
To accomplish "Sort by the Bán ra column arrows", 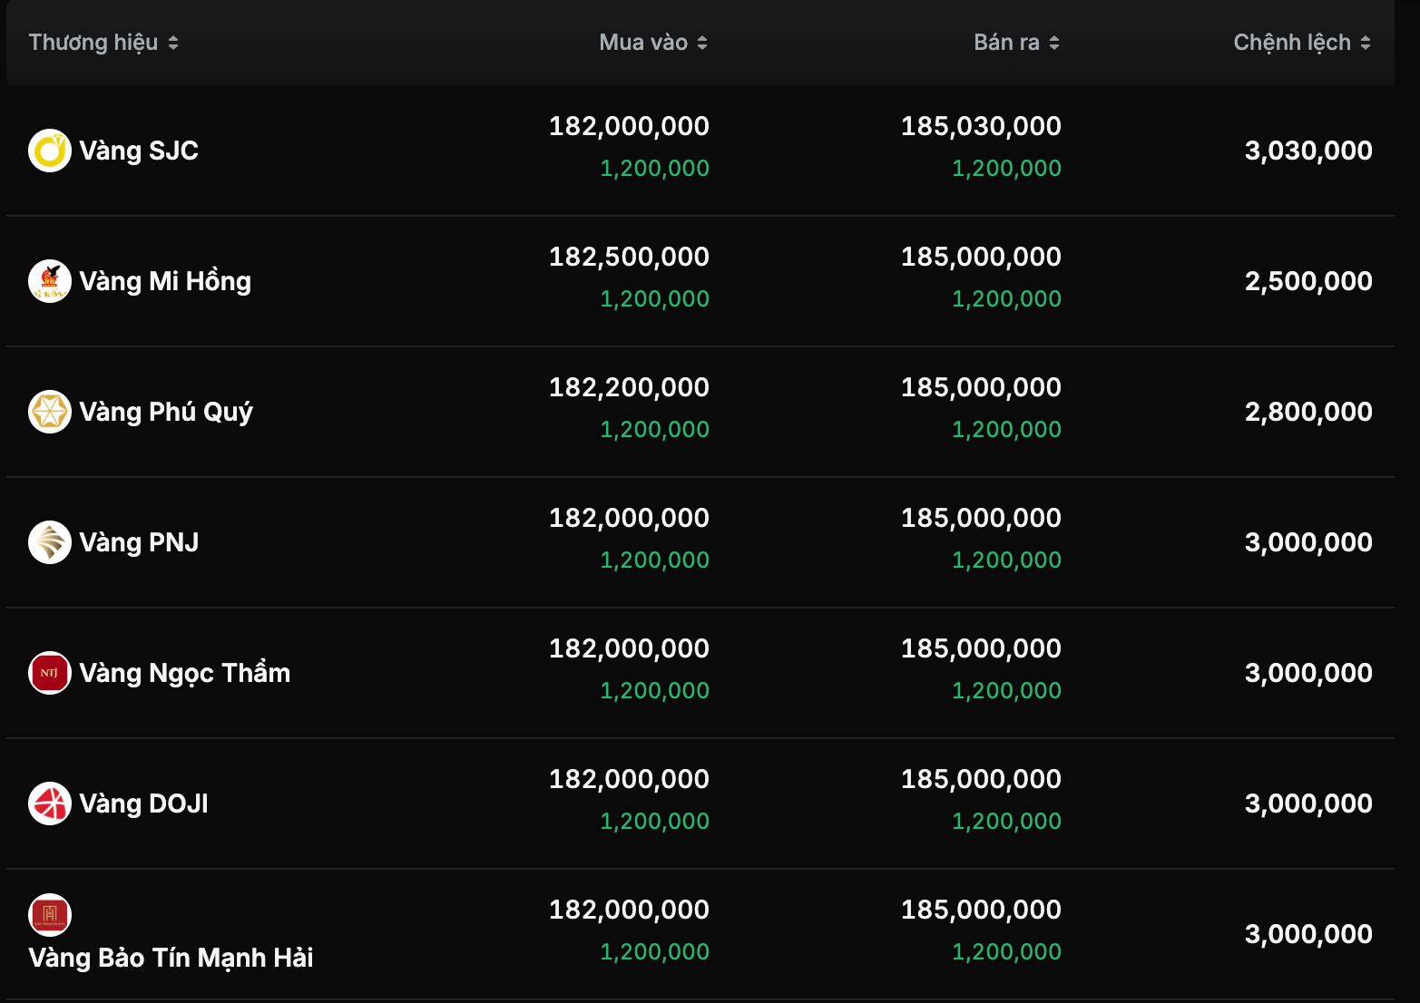I will click(1054, 43).
